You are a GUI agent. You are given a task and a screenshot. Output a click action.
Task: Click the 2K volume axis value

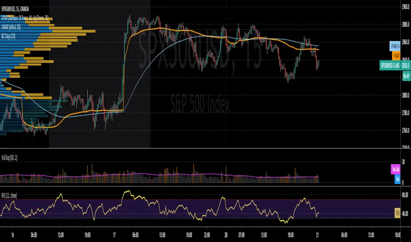click(x=404, y=162)
